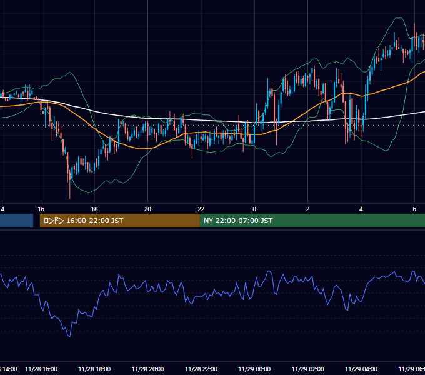Click the 4 hour label on price chart axis
This screenshot has width=425, height=375.
tap(361, 209)
